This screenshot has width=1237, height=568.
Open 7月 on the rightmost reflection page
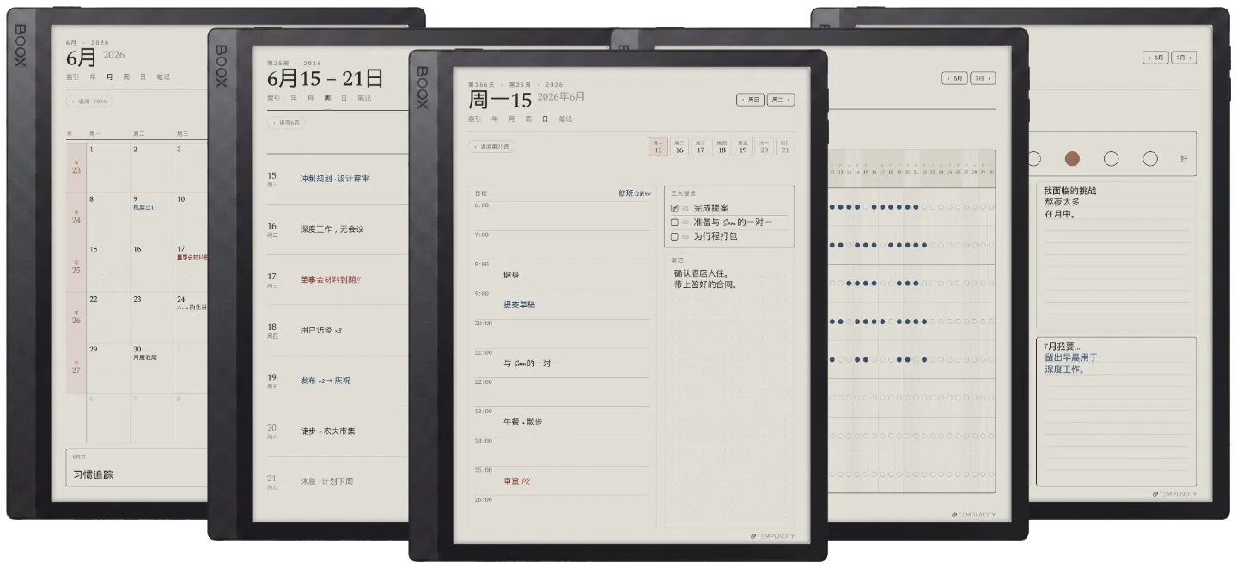pyautogui.click(x=1184, y=58)
